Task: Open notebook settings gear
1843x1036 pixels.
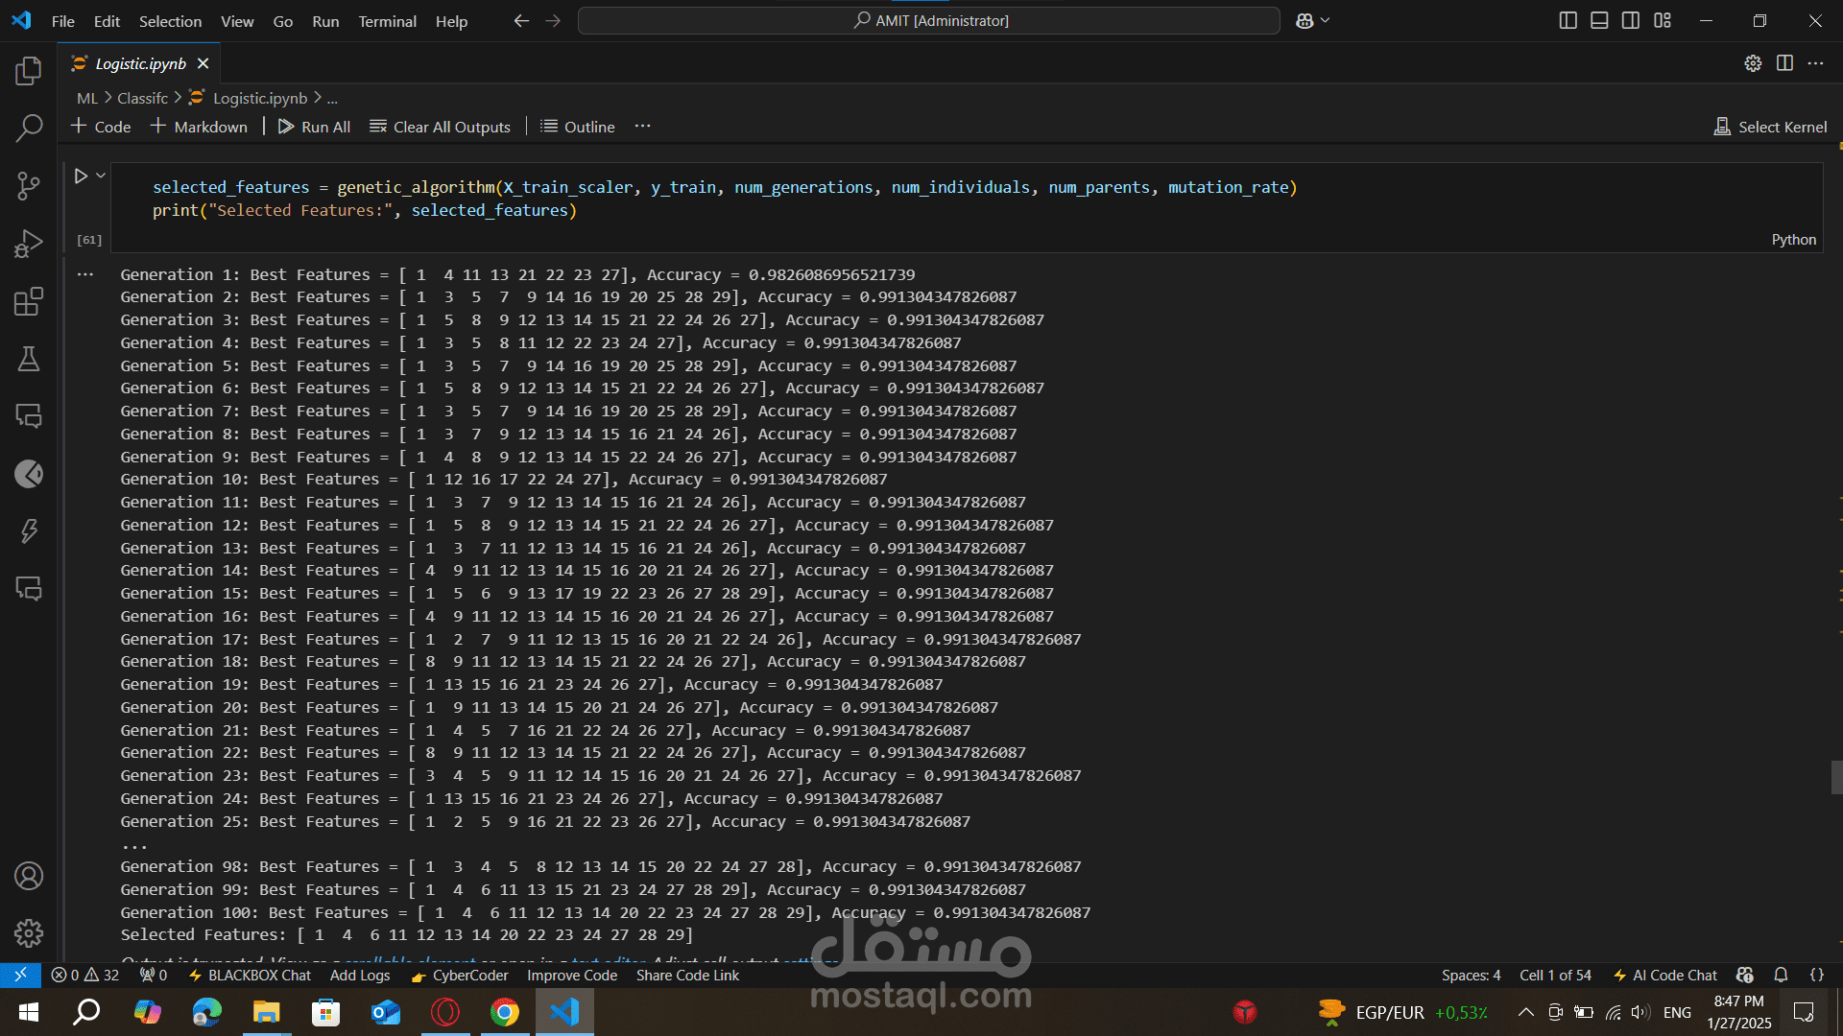Action: 1753,63
